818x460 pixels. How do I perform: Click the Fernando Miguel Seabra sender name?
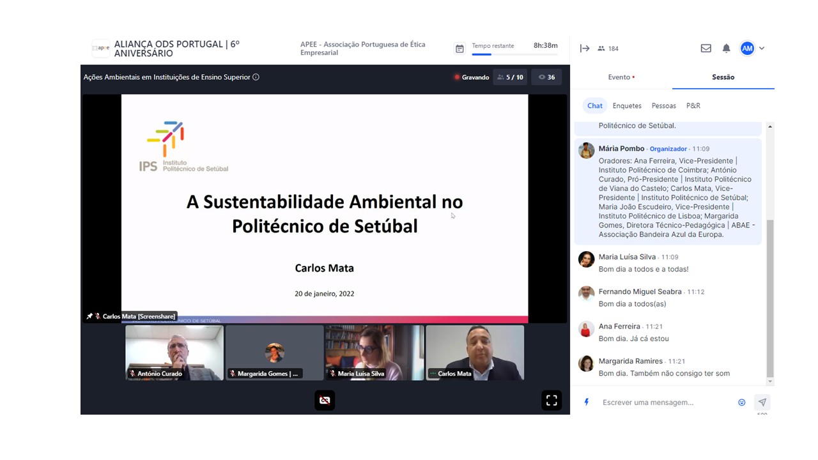coord(640,292)
